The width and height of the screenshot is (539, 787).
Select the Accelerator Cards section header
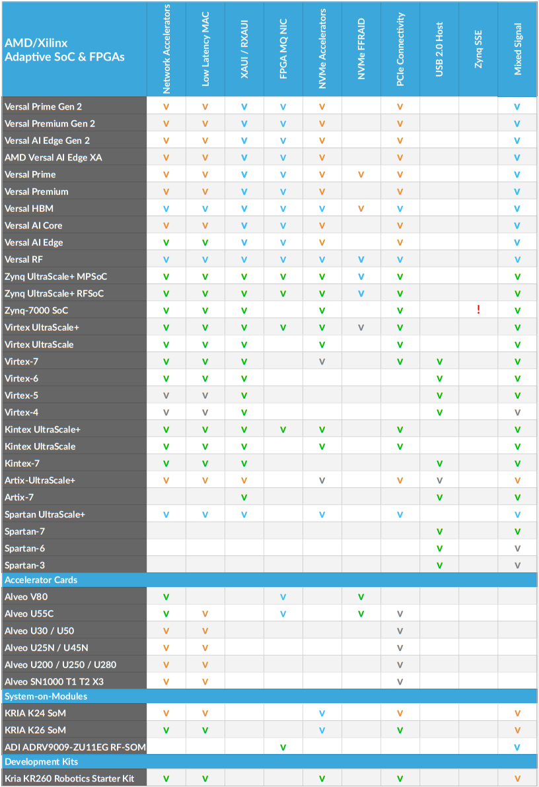pos(41,580)
